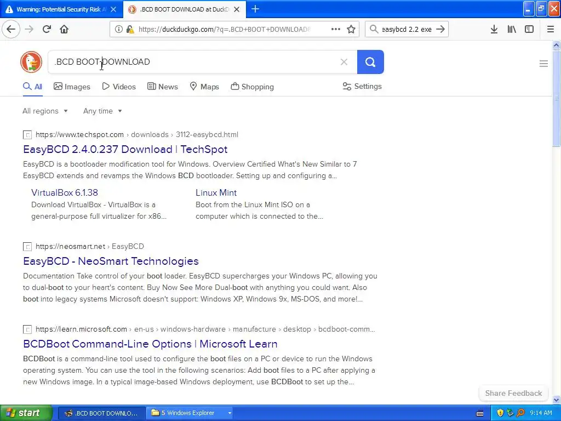Switch to Shopping results
Viewport: 561px width, 421px height.
(252, 87)
